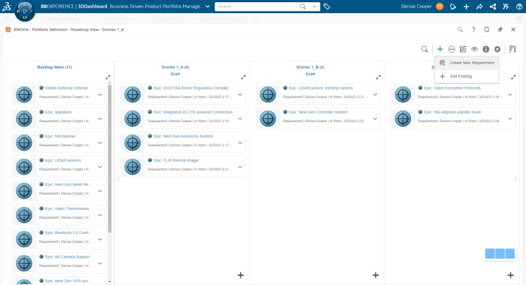Click the sort icon in toolbar
Viewport: 526px width, 285px height.
(513, 49)
